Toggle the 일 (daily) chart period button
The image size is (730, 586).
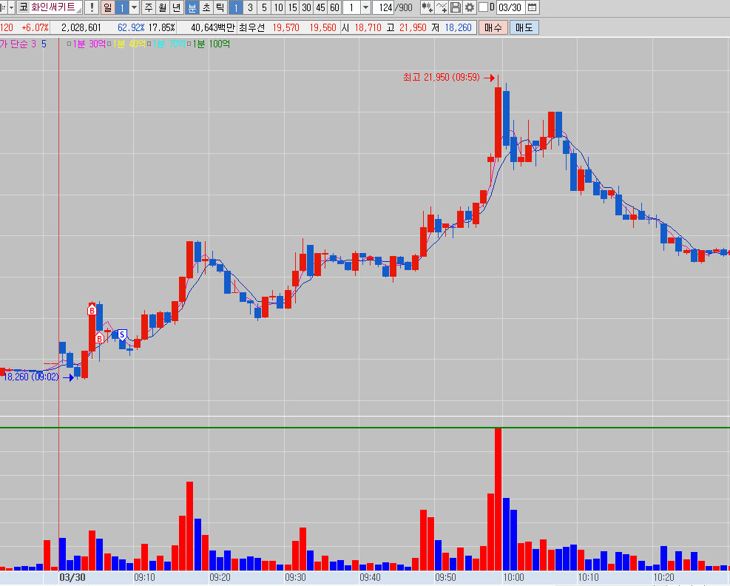107,7
